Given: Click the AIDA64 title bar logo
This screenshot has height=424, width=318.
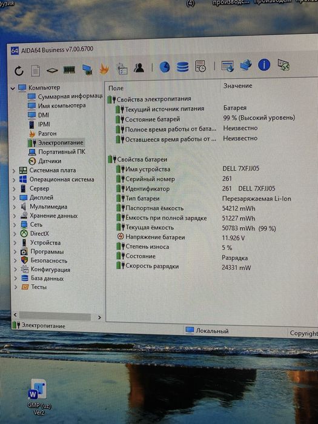Looking at the screenshot, I should coord(15,50).
